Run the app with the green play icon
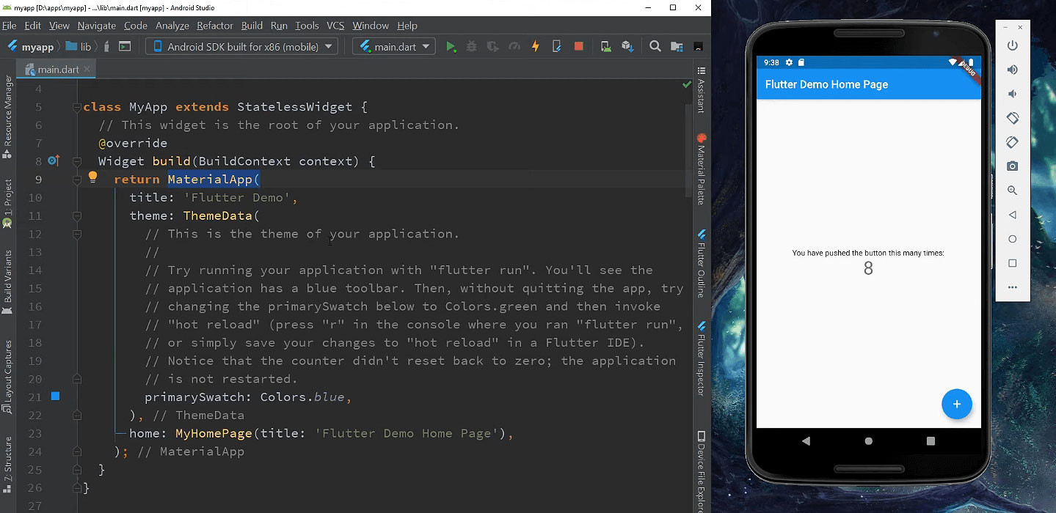The image size is (1056, 513). (x=451, y=46)
